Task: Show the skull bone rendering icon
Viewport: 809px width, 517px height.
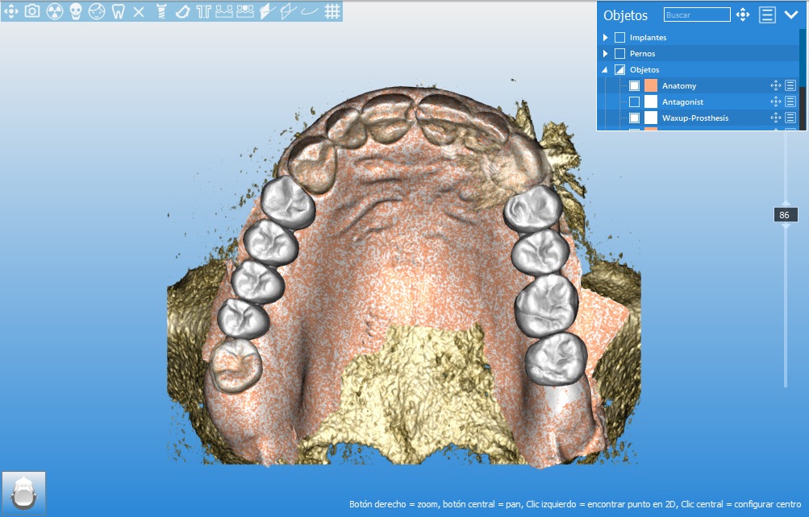Action: point(75,10)
